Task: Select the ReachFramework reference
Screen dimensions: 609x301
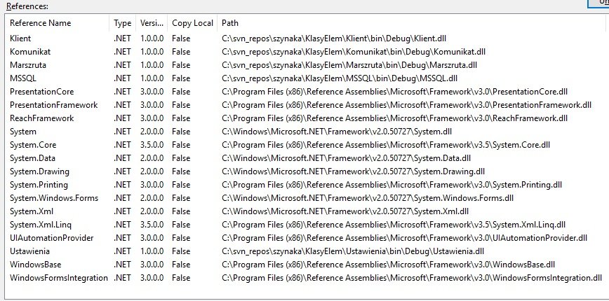Action: point(41,118)
